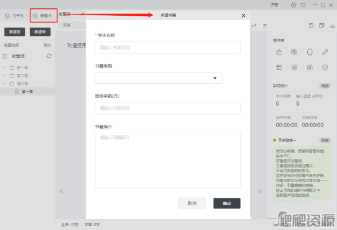Select the 第二卷 volume row
This screenshot has height=230, width=337.
pos(28,76)
